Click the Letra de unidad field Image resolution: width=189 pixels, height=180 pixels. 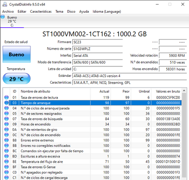tap(98, 69)
